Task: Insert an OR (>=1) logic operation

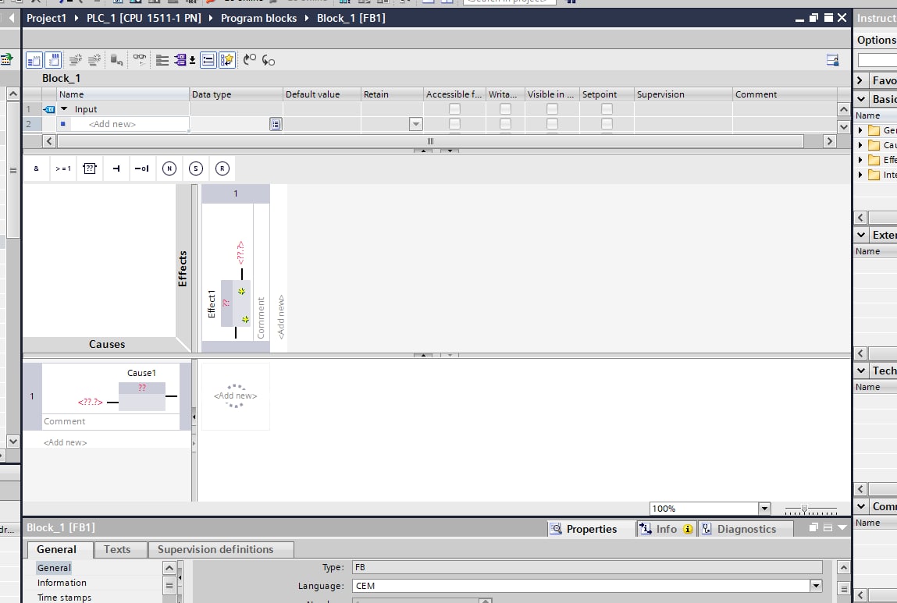Action: point(63,168)
